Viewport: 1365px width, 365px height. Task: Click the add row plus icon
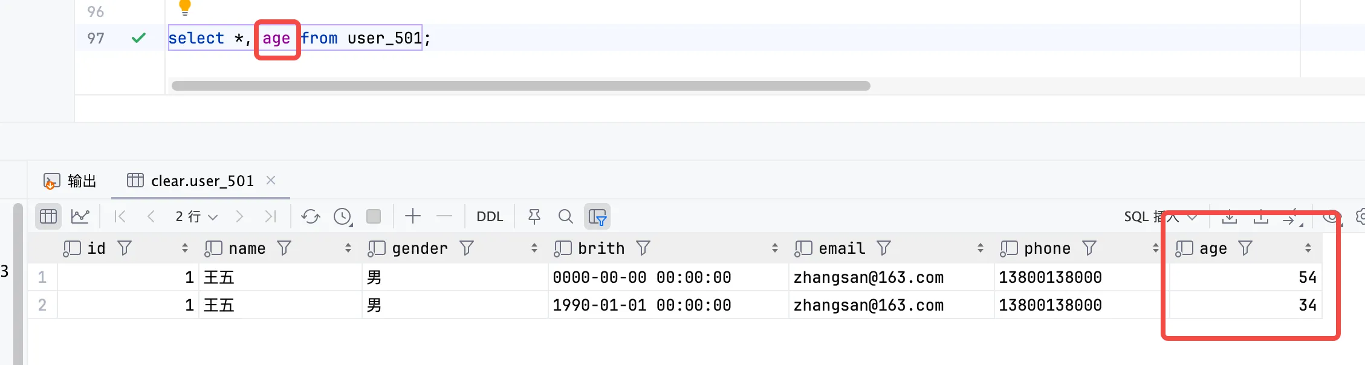coord(413,216)
